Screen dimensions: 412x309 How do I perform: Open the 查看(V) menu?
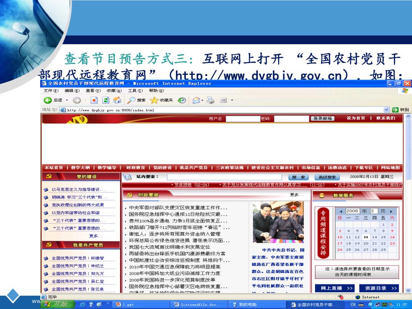pyautogui.click(x=93, y=91)
